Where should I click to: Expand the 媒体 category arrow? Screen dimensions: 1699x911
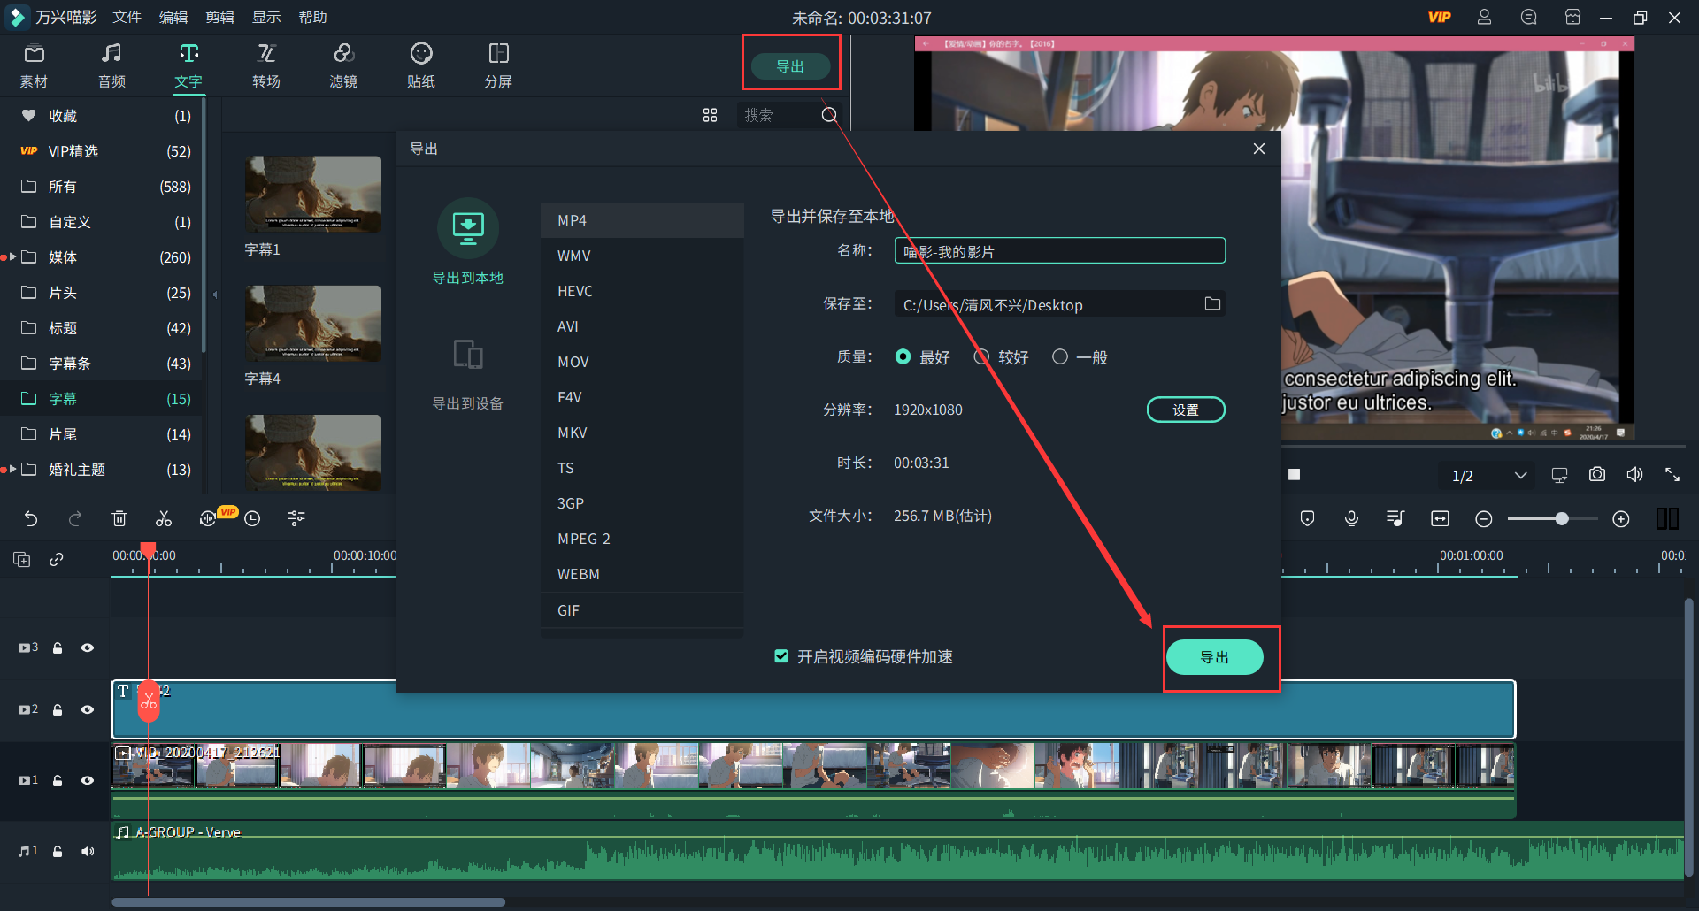[12, 257]
